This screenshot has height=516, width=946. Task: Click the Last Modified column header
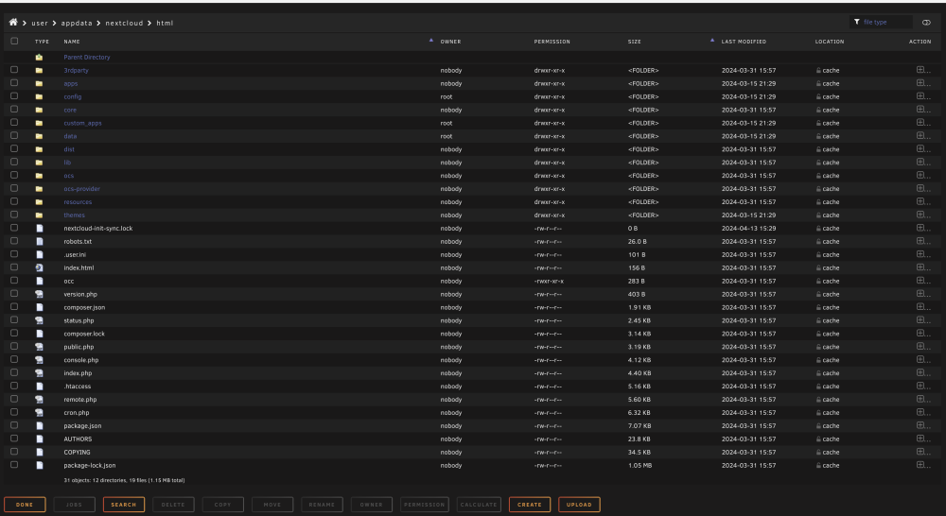744,42
